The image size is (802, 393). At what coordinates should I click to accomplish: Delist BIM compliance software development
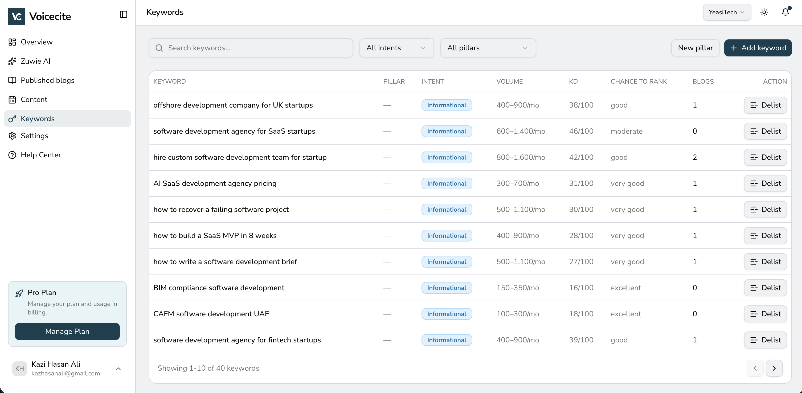coord(765,288)
